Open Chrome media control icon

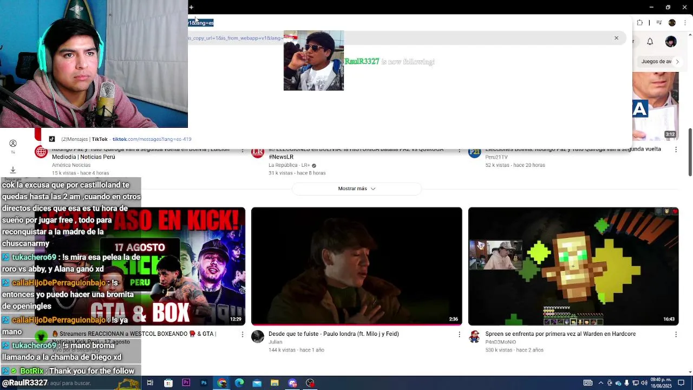(659, 23)
